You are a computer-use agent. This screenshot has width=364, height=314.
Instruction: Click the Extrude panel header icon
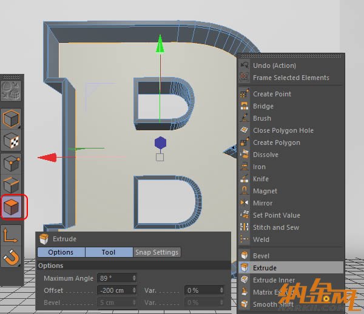[44, 239]
